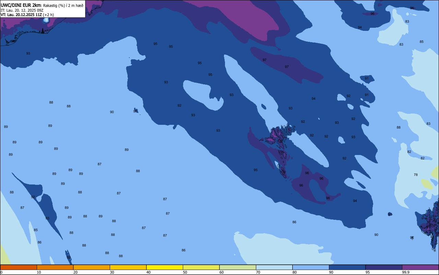Select the 30–40 gold legend swatch
This screenshot has width=439, height=275.
pyautogui.click(x=128, y=267)
